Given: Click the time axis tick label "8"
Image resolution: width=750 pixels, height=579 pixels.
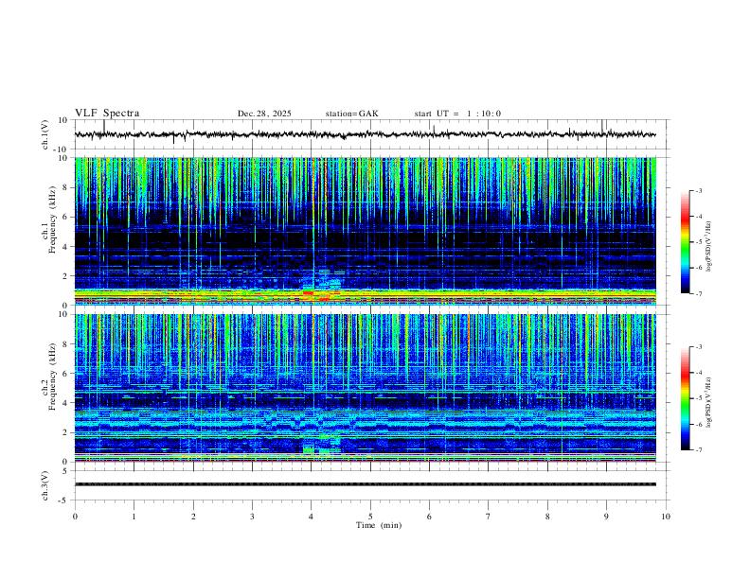Looking at the screenshot, I should [x=547, y=517].
